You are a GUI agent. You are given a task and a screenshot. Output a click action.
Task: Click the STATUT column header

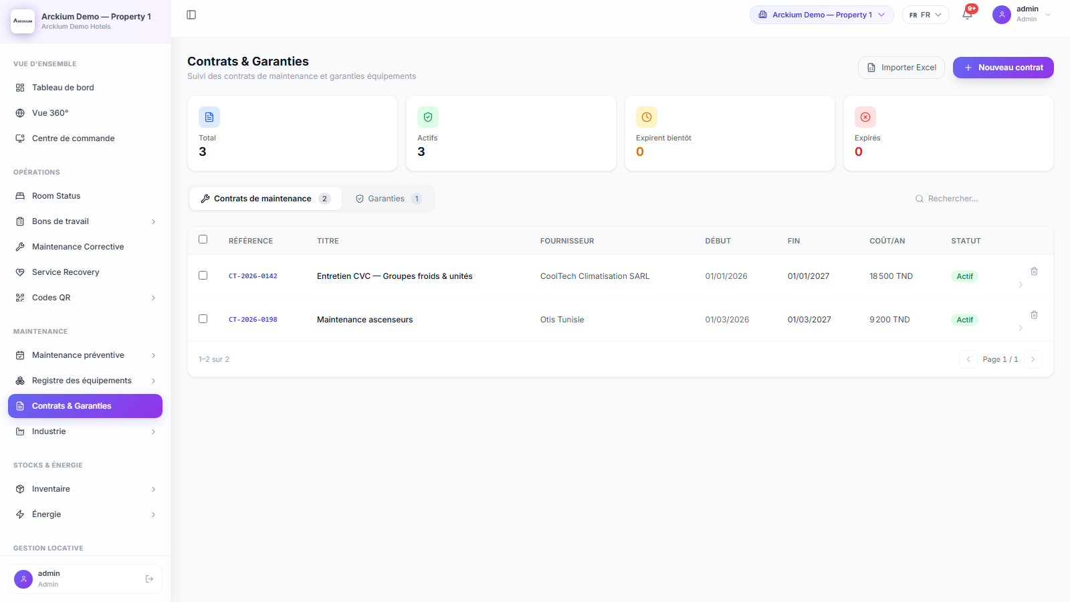pos(966,241)
